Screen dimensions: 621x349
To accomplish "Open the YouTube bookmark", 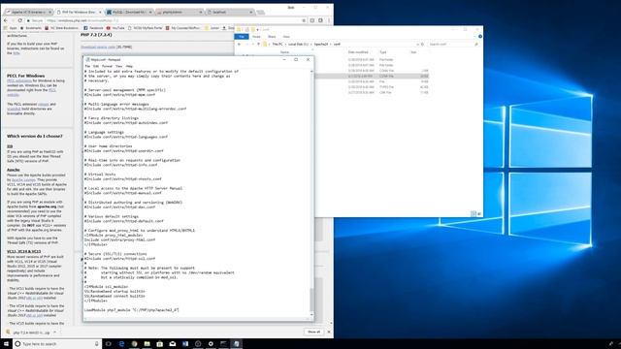I will [115, 28].
